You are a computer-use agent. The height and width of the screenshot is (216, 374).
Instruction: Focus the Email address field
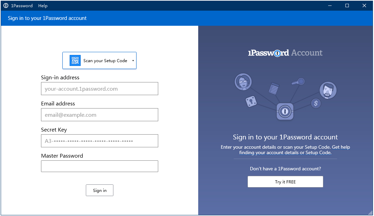100,115
